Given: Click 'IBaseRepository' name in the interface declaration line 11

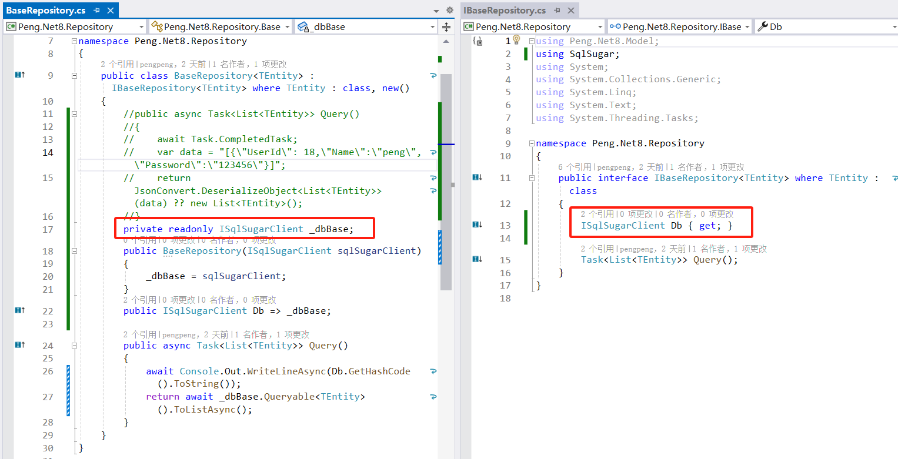Looking at the screenshot, I should click(x=696, y=178).
